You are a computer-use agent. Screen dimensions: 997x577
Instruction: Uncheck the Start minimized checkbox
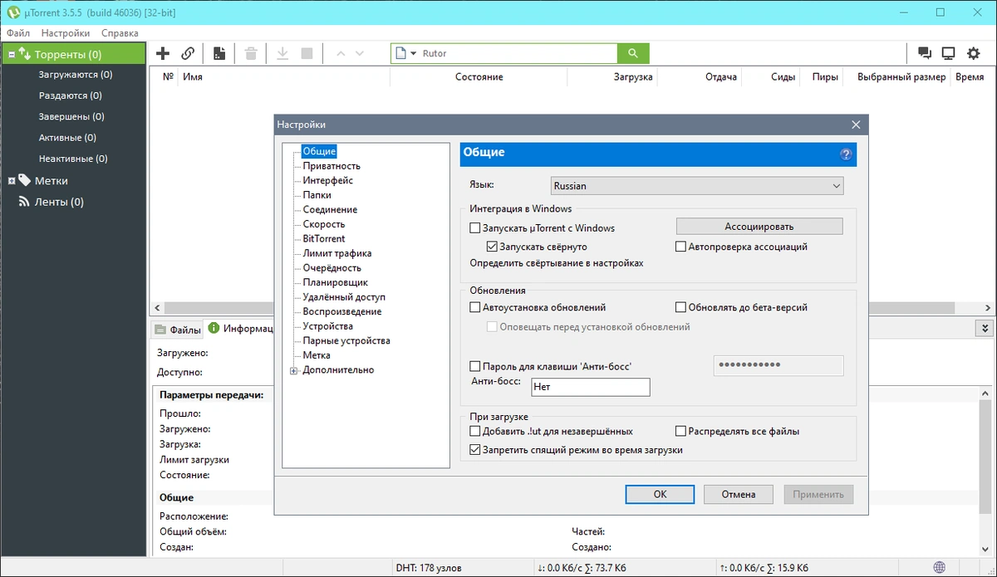pyautogui.click(x=492, y=247)
